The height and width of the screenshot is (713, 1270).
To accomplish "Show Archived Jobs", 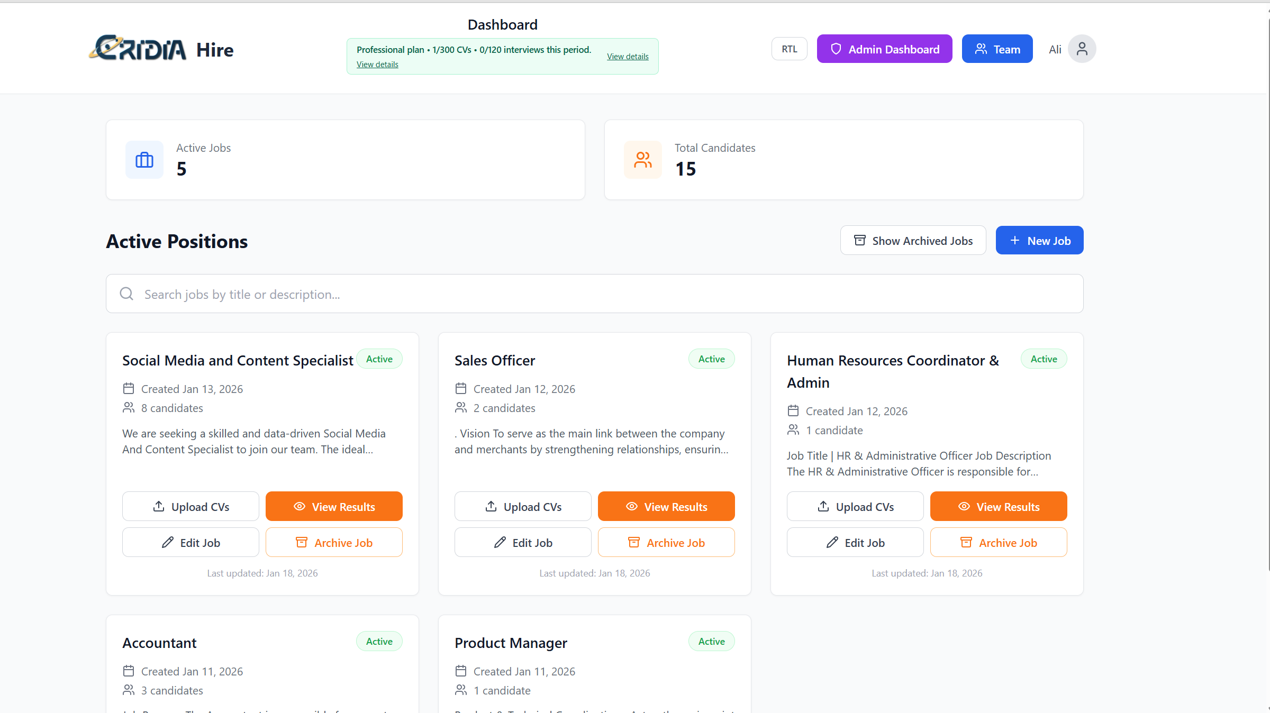I will (913, 240).
